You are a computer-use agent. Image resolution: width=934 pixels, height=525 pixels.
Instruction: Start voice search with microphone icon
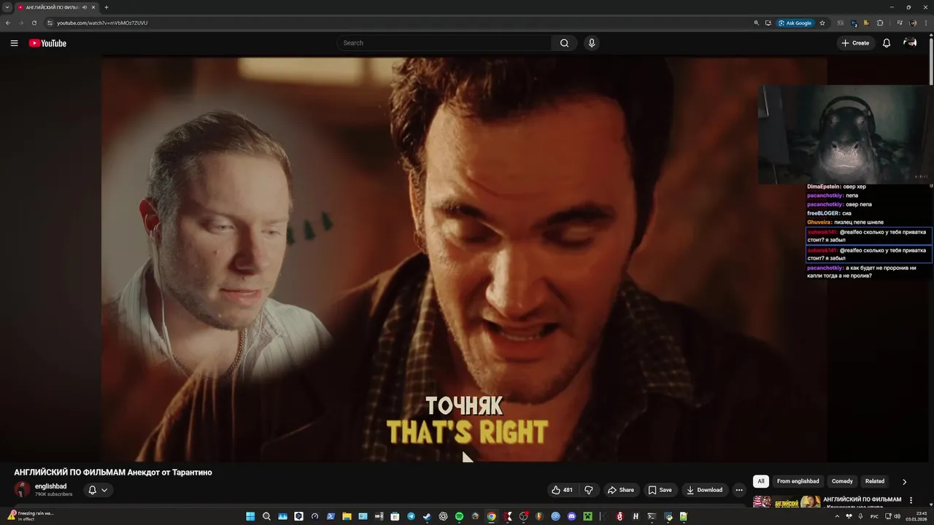tap(592, 43)
